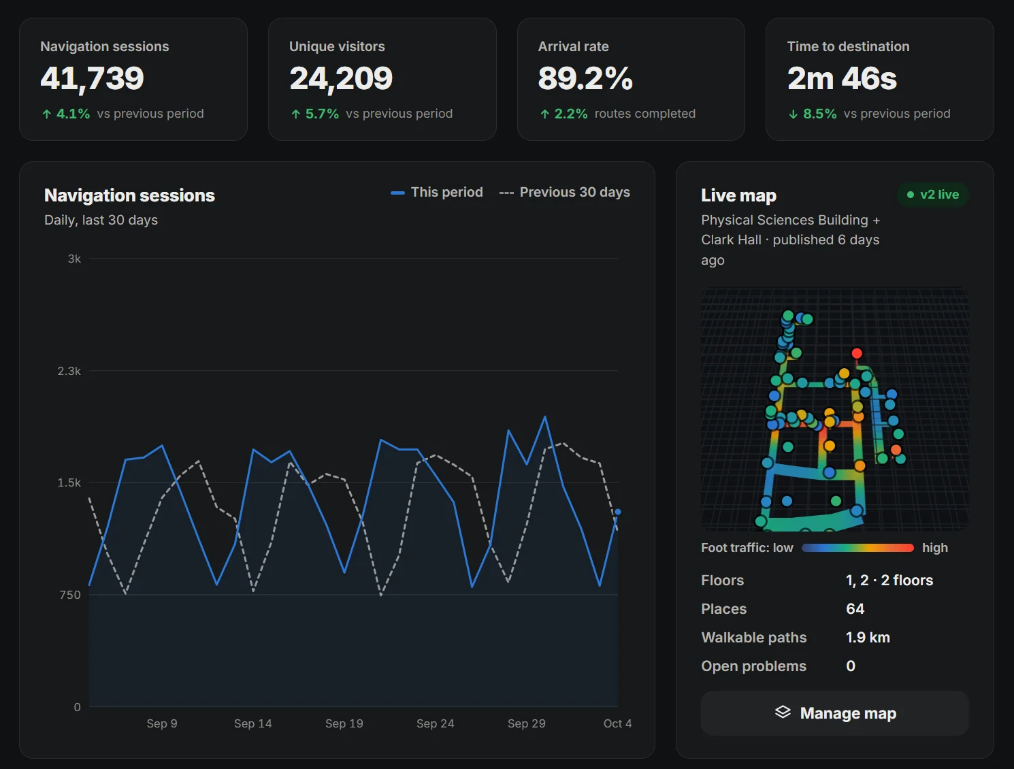The image size is (1014, 769).
Task: Click the Live map panel title
Action: (x=739, y=195)
